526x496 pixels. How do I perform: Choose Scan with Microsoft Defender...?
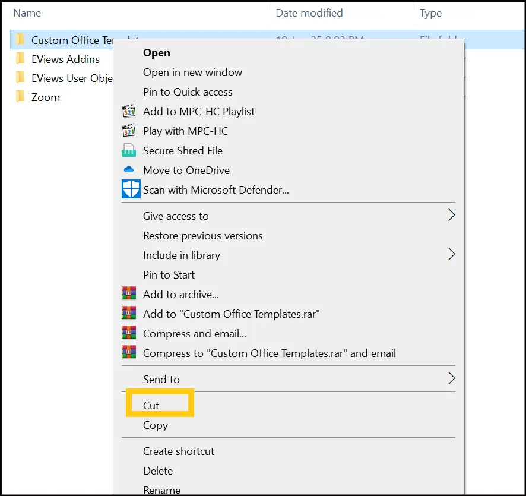tap(216, 190)
